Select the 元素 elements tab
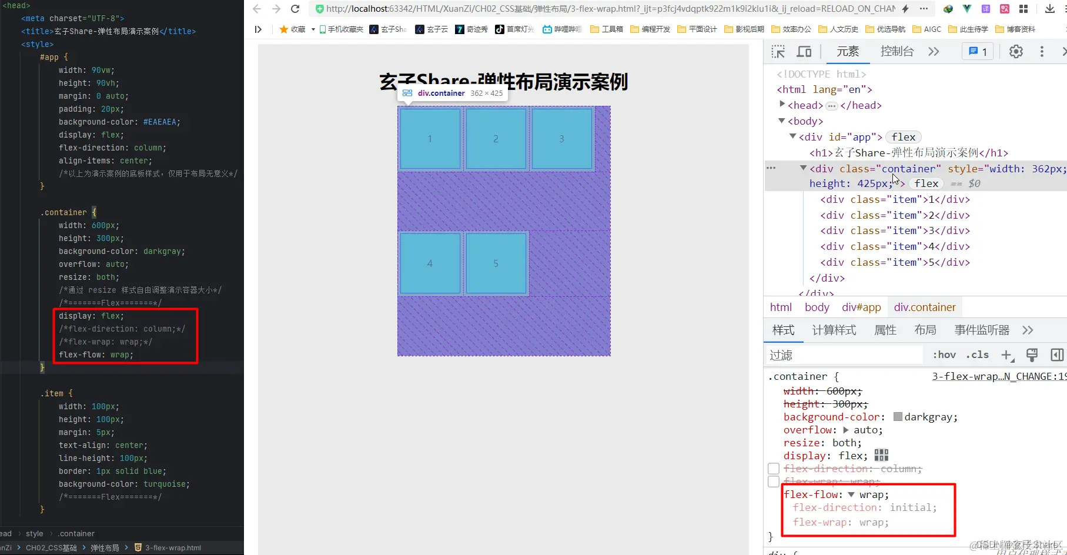Screen dimensions: 1067x555 point(848,52)
